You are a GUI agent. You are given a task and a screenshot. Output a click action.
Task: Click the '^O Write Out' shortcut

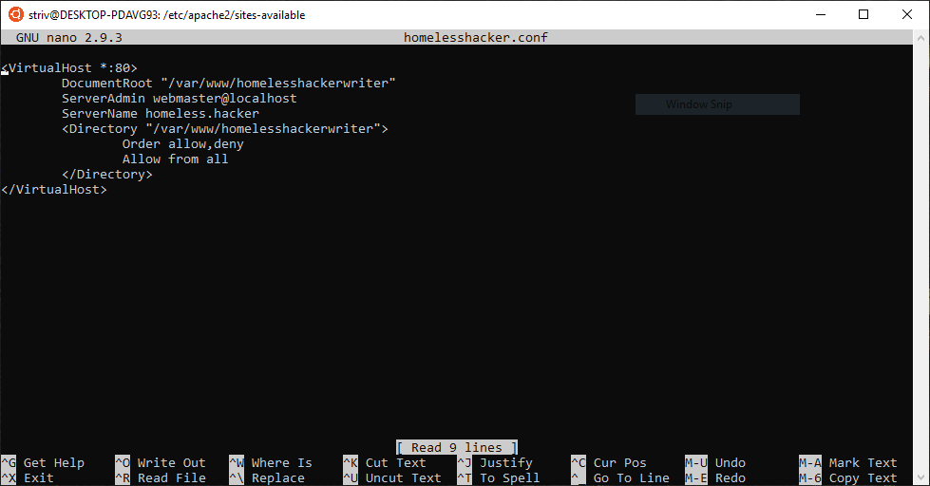coord(161,463)
